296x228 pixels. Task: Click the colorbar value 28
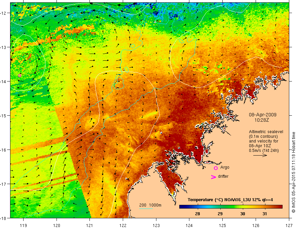coord(197,214)
